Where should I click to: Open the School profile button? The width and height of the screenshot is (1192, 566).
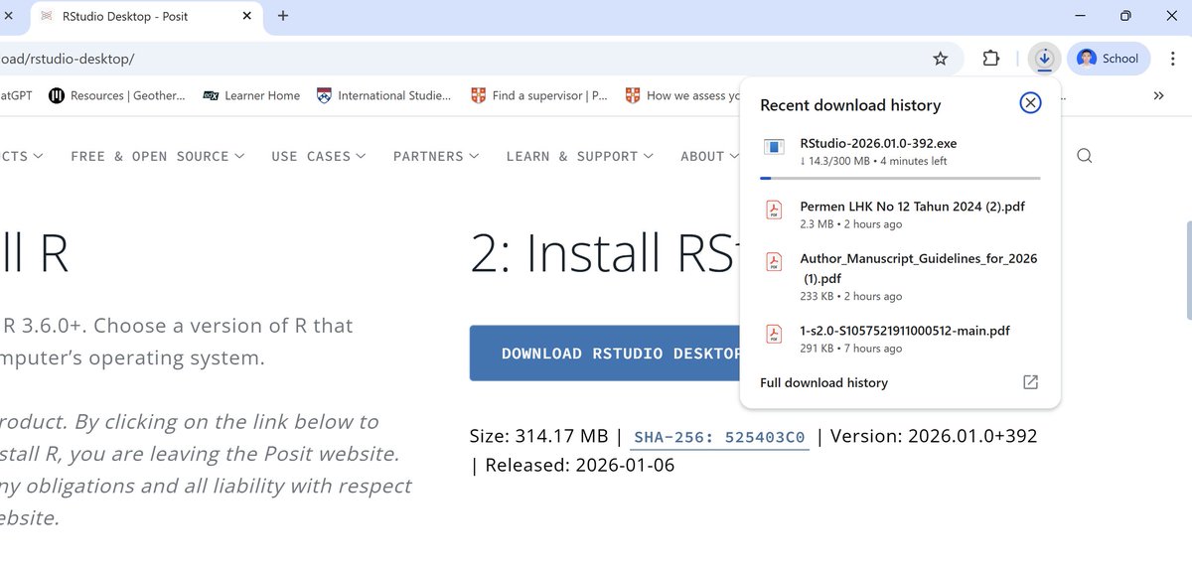(1108, 59)
